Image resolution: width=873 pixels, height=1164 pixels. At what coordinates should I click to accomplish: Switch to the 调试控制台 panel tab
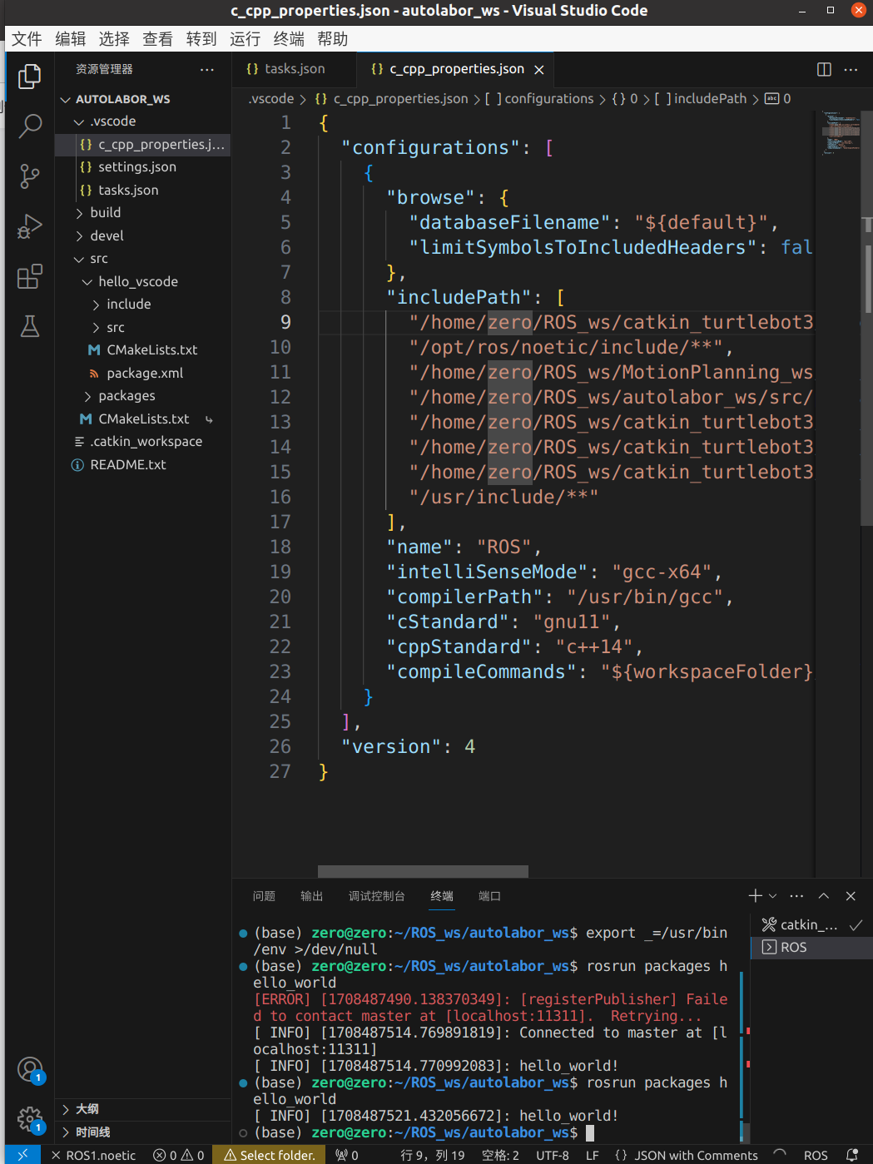click(376, 896)
